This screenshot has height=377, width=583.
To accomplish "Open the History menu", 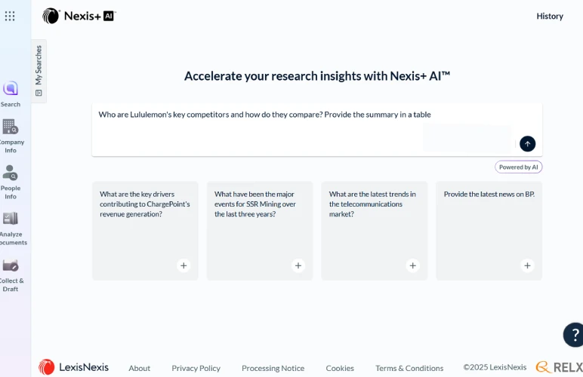I will pos(549,16).
